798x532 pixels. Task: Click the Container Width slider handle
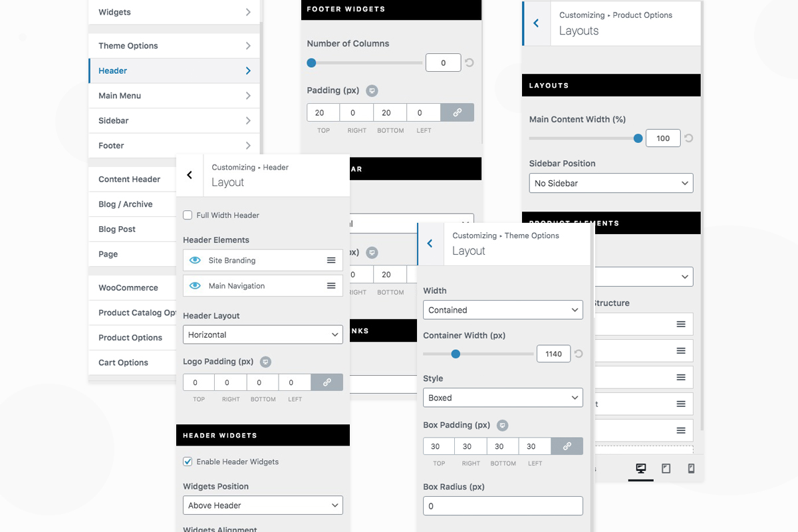click(x=456, y=354)
